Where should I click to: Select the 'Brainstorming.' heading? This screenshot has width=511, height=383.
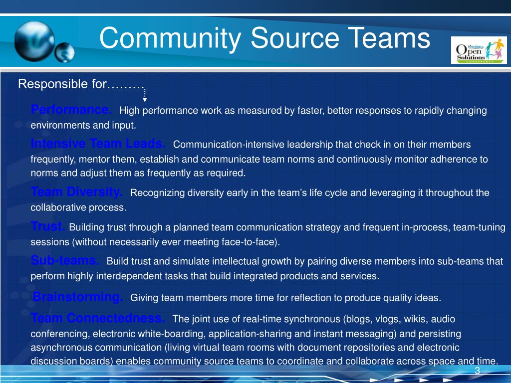(78, 297)
